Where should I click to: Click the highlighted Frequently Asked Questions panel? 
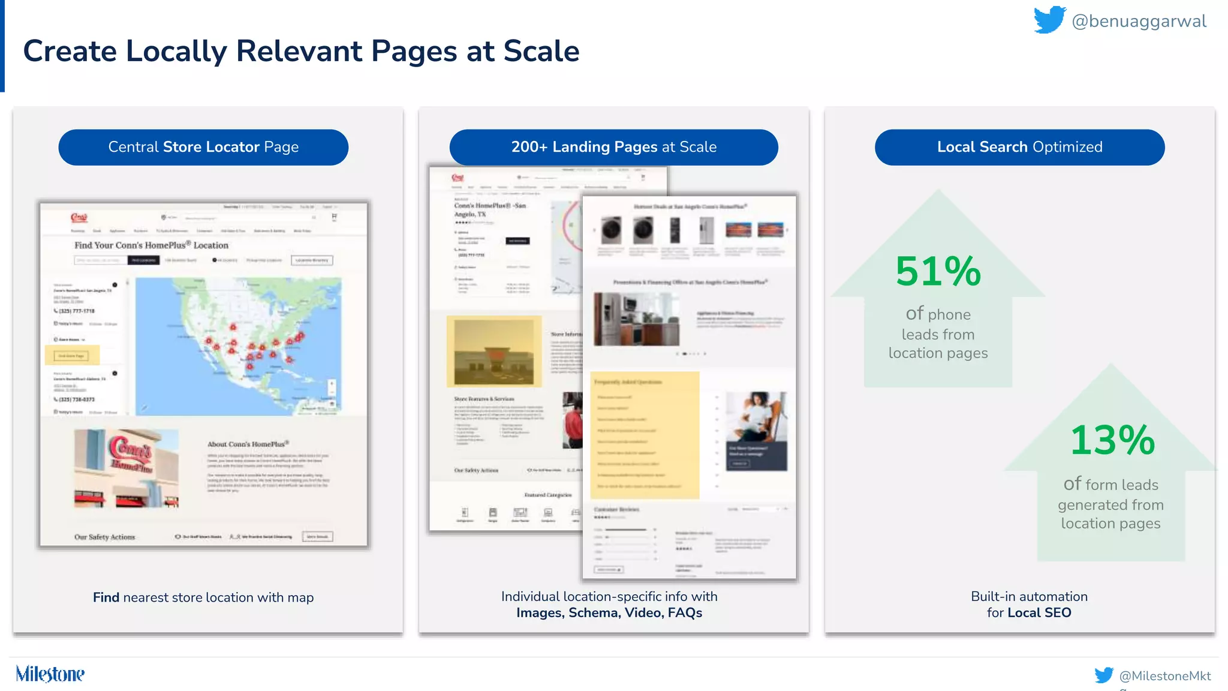[645, 435]
